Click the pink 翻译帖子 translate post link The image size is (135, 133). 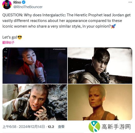(x=8, y=42)
